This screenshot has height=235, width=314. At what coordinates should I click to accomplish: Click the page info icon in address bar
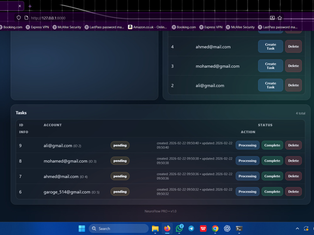(26, 18)
